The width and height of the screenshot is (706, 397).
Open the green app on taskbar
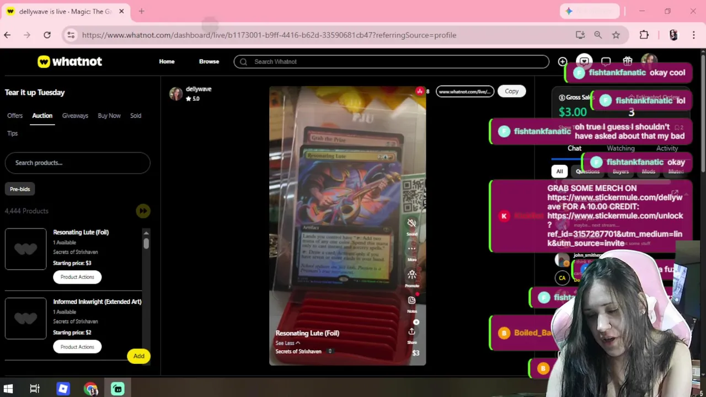click(x=117, y=389)
